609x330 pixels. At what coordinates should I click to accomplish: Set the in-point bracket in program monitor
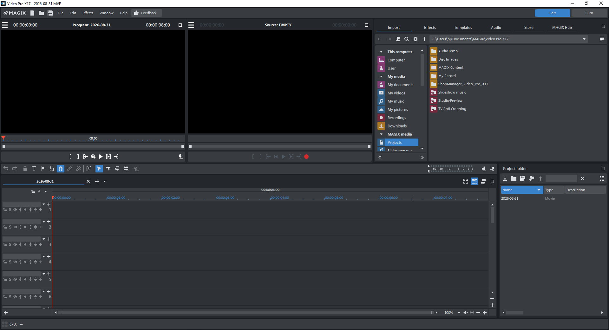pos(70,157)
